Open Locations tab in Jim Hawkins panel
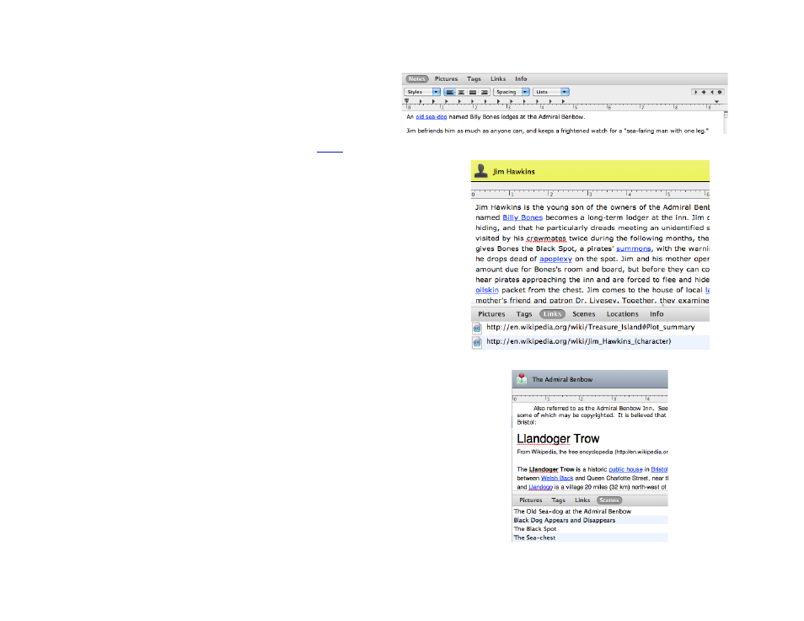804x621 pixels. pyautogui.click(x=623, y=314)
